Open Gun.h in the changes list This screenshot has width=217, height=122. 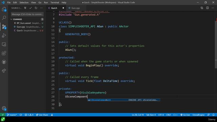click(x=27, y=30)
